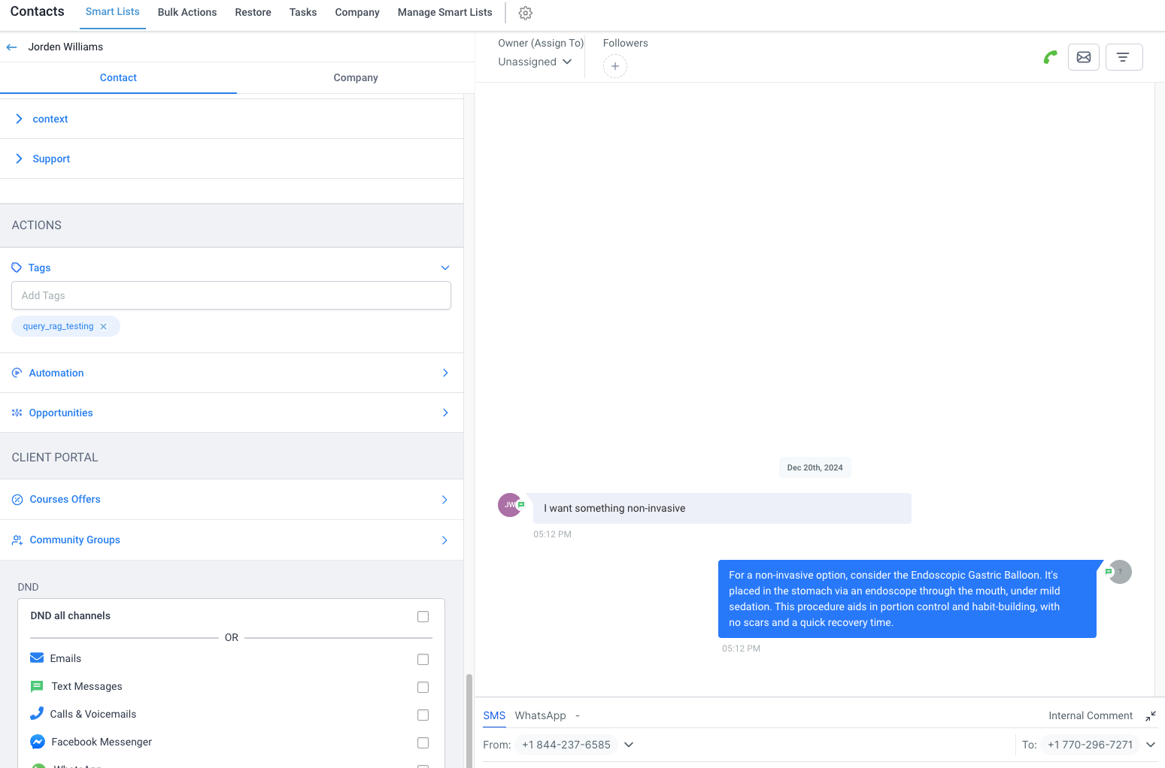This screenshot has height=768, width=1165.
Task: Go back using the left arrow
Action: pyautogui.click(x=11, y=47)
